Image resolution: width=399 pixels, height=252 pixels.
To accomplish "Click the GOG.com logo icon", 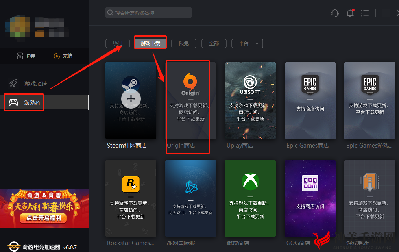I will pos(310,183).
